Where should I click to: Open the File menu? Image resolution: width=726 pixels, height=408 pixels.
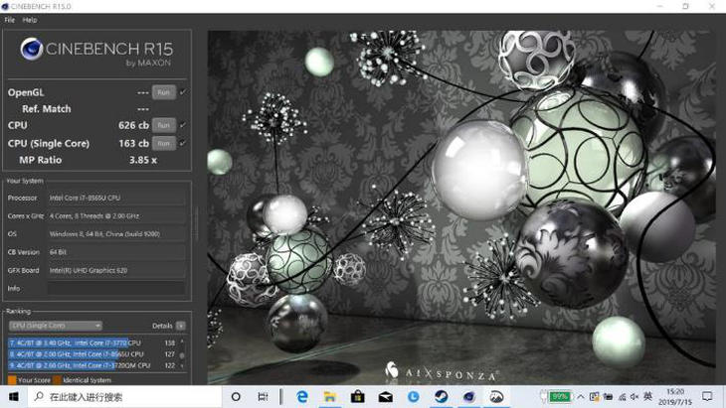click(x=10, y=20)
